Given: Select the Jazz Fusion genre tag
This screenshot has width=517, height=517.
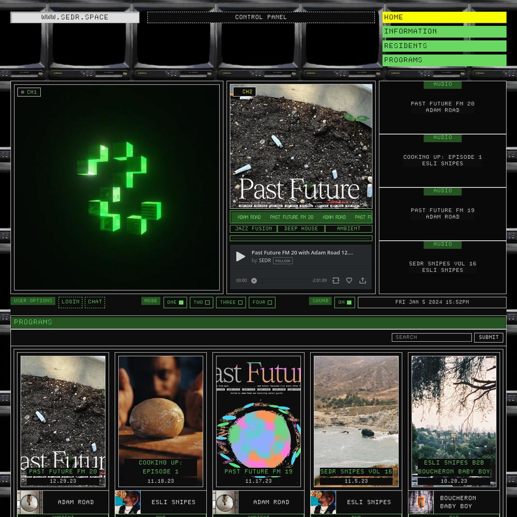Looking at the screenshot, I should point(253,229).
